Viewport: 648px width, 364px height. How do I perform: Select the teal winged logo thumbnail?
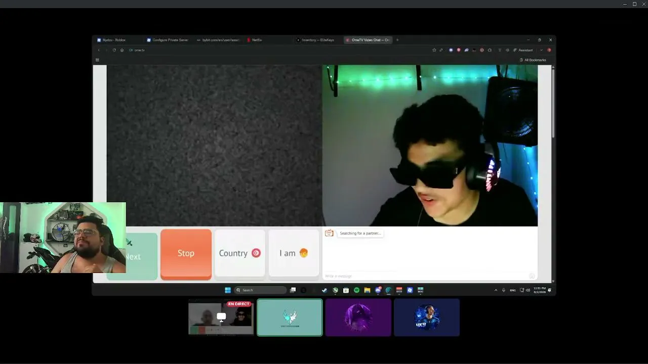pos(290,317)
